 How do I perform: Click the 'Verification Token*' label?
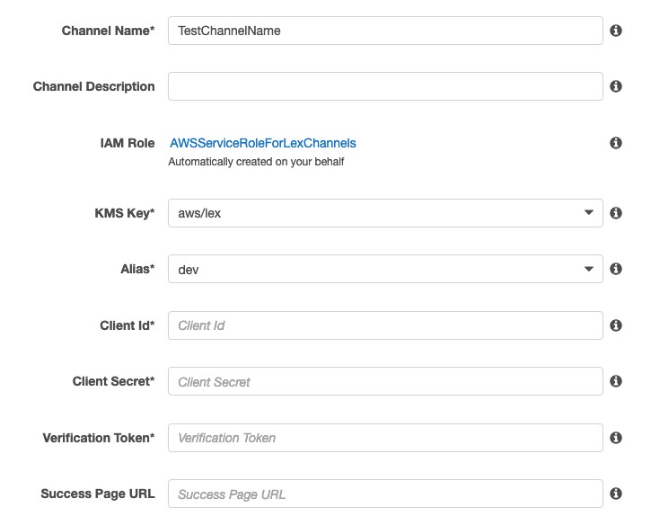tap(99, 438)
